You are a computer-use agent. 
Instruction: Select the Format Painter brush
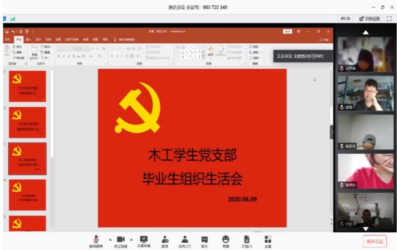[x=18, y=58]
